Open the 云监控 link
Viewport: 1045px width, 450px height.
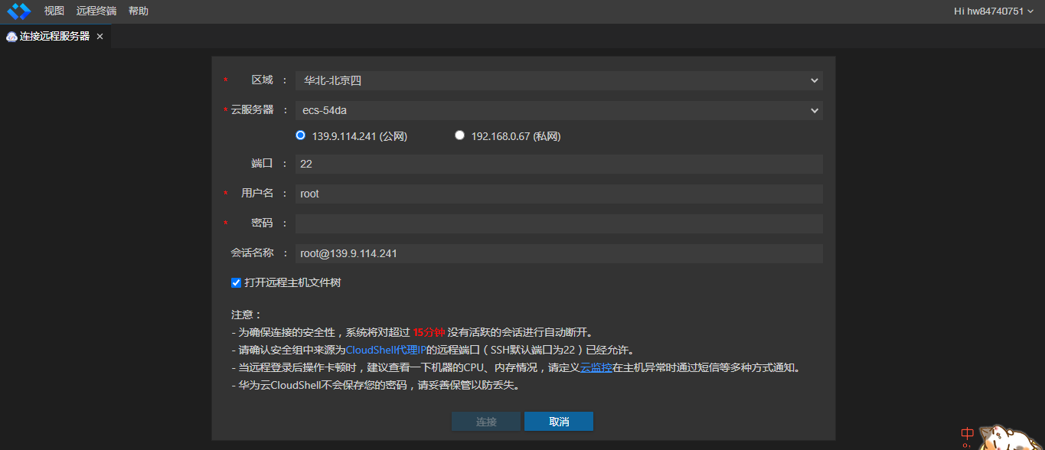coord(596,367)
